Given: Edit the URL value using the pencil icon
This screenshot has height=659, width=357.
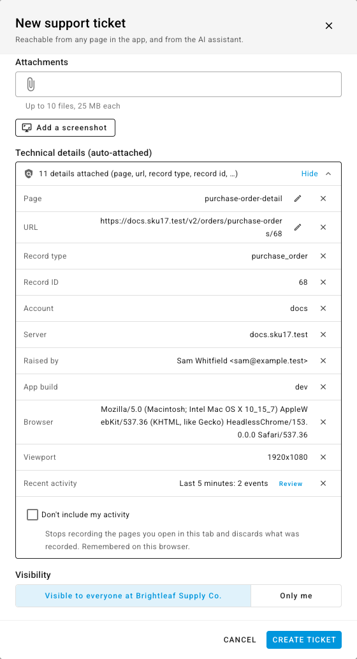Looking at the screenshot, I should (x=298, y=227).
